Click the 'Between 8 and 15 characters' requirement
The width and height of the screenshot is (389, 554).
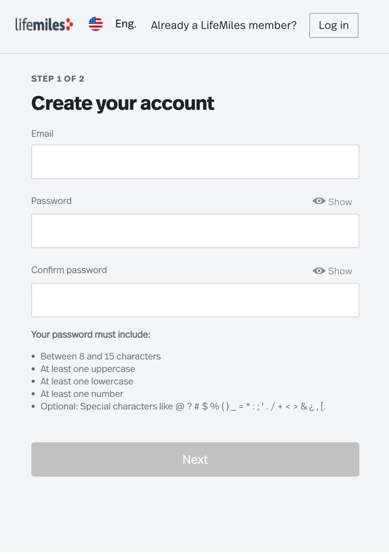(100, 356)
